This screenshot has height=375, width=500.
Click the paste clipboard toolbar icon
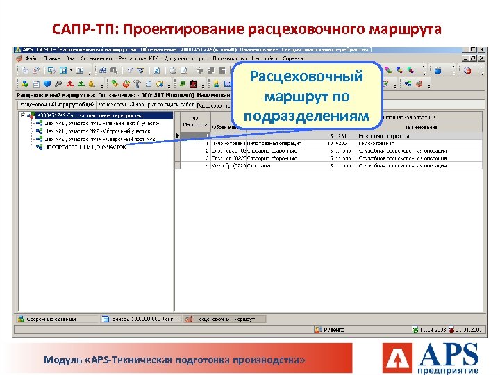[x=222, y=70]
